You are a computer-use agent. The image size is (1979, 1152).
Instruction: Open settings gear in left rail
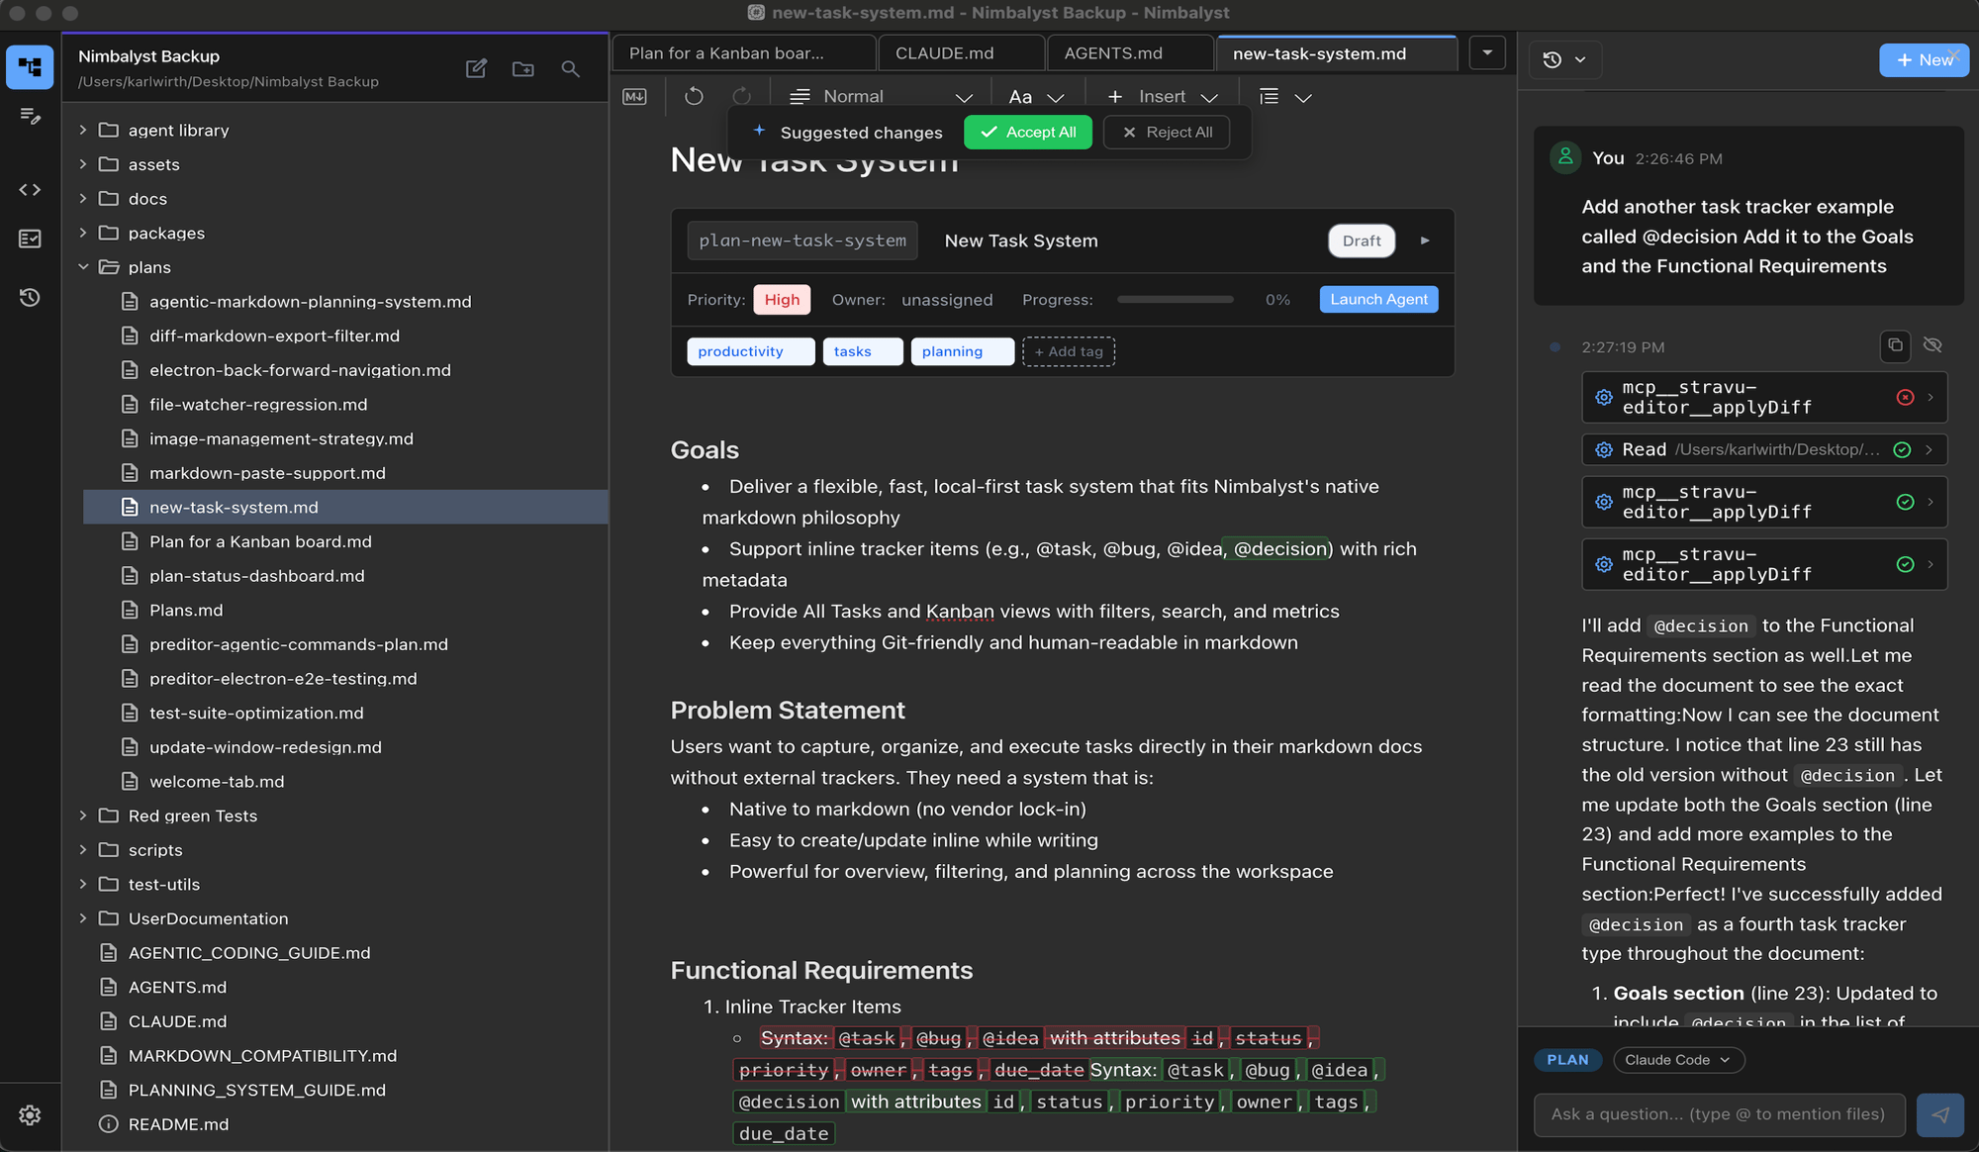point(30,1115)
